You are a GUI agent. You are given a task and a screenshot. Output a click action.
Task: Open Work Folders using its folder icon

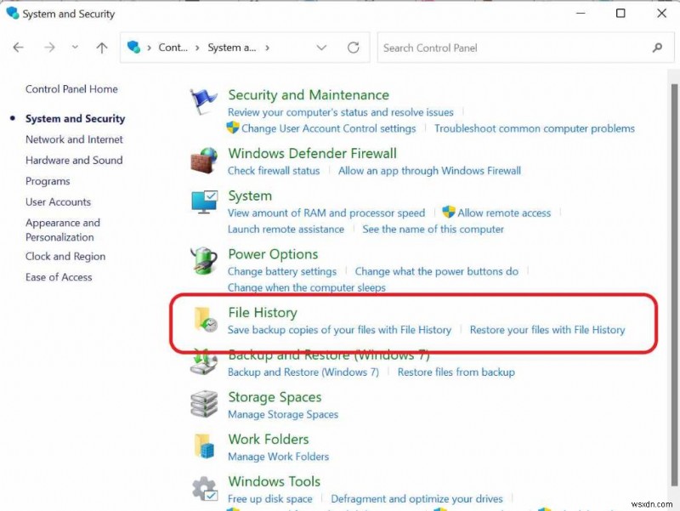[x=203, y=442]
